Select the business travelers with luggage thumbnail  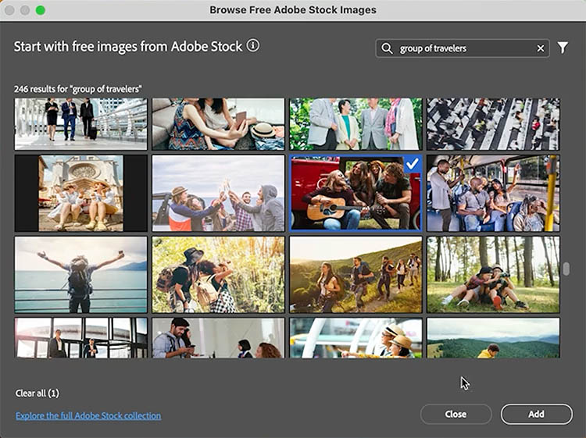pyautogui.click(x=80, y=123)
